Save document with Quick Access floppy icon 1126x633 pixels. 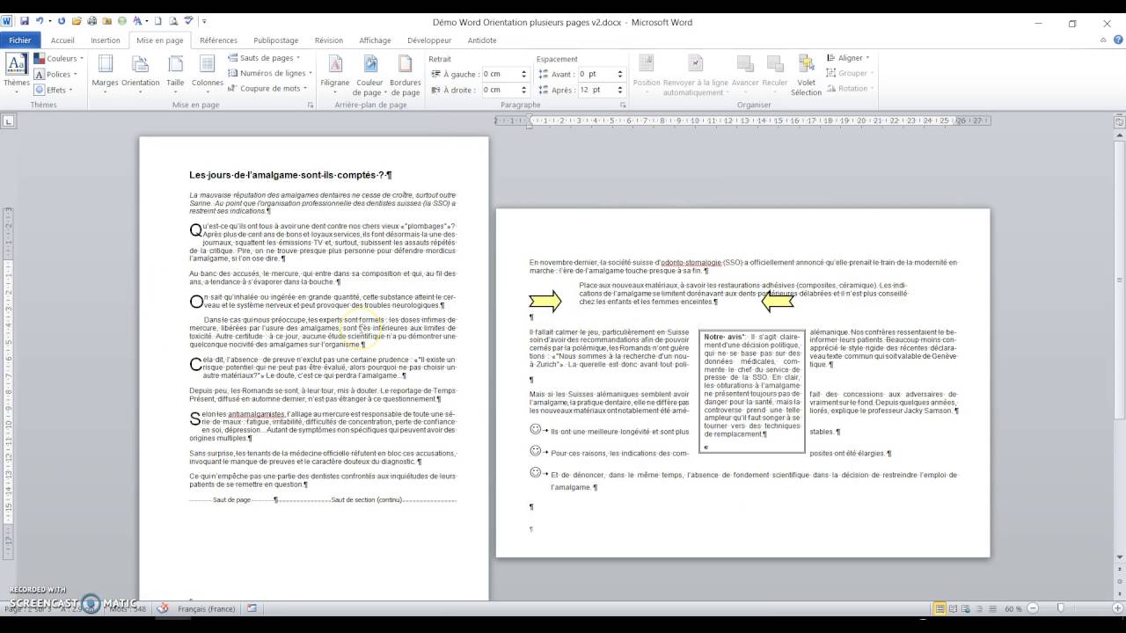pyautogui.click(x=24, y=21)
